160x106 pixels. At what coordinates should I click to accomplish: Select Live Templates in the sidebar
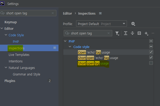[19, 55]
